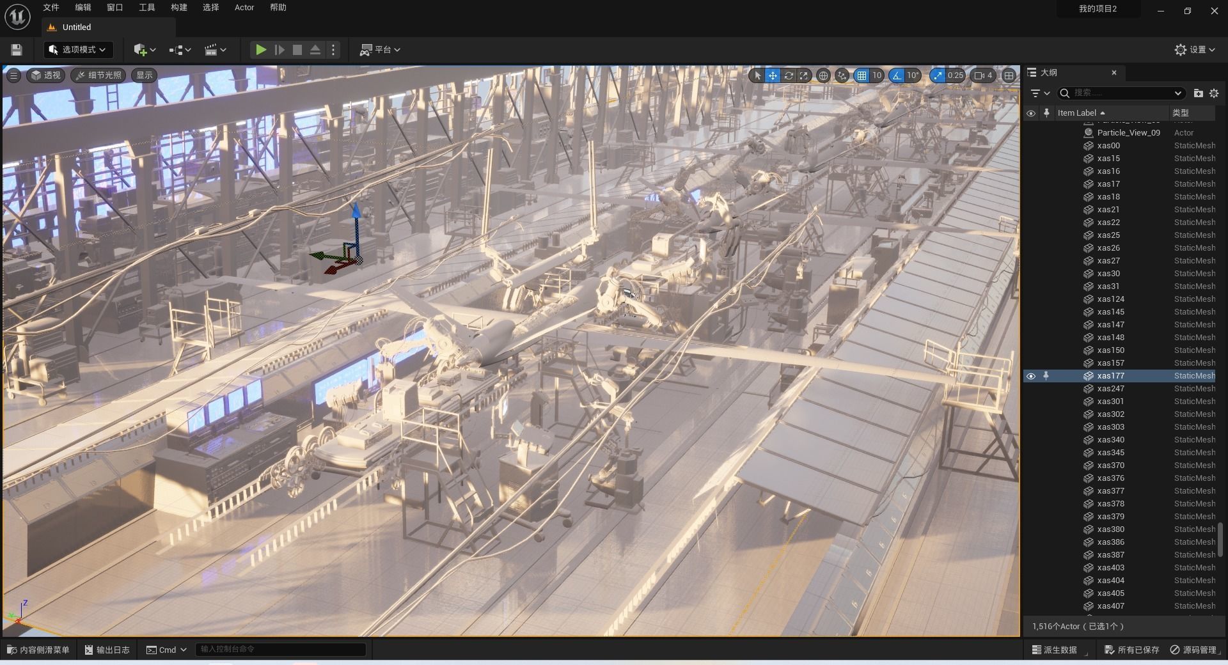
Task: Close the 大纲 outliner panel tab
Action: click(x=1114, y=73)
